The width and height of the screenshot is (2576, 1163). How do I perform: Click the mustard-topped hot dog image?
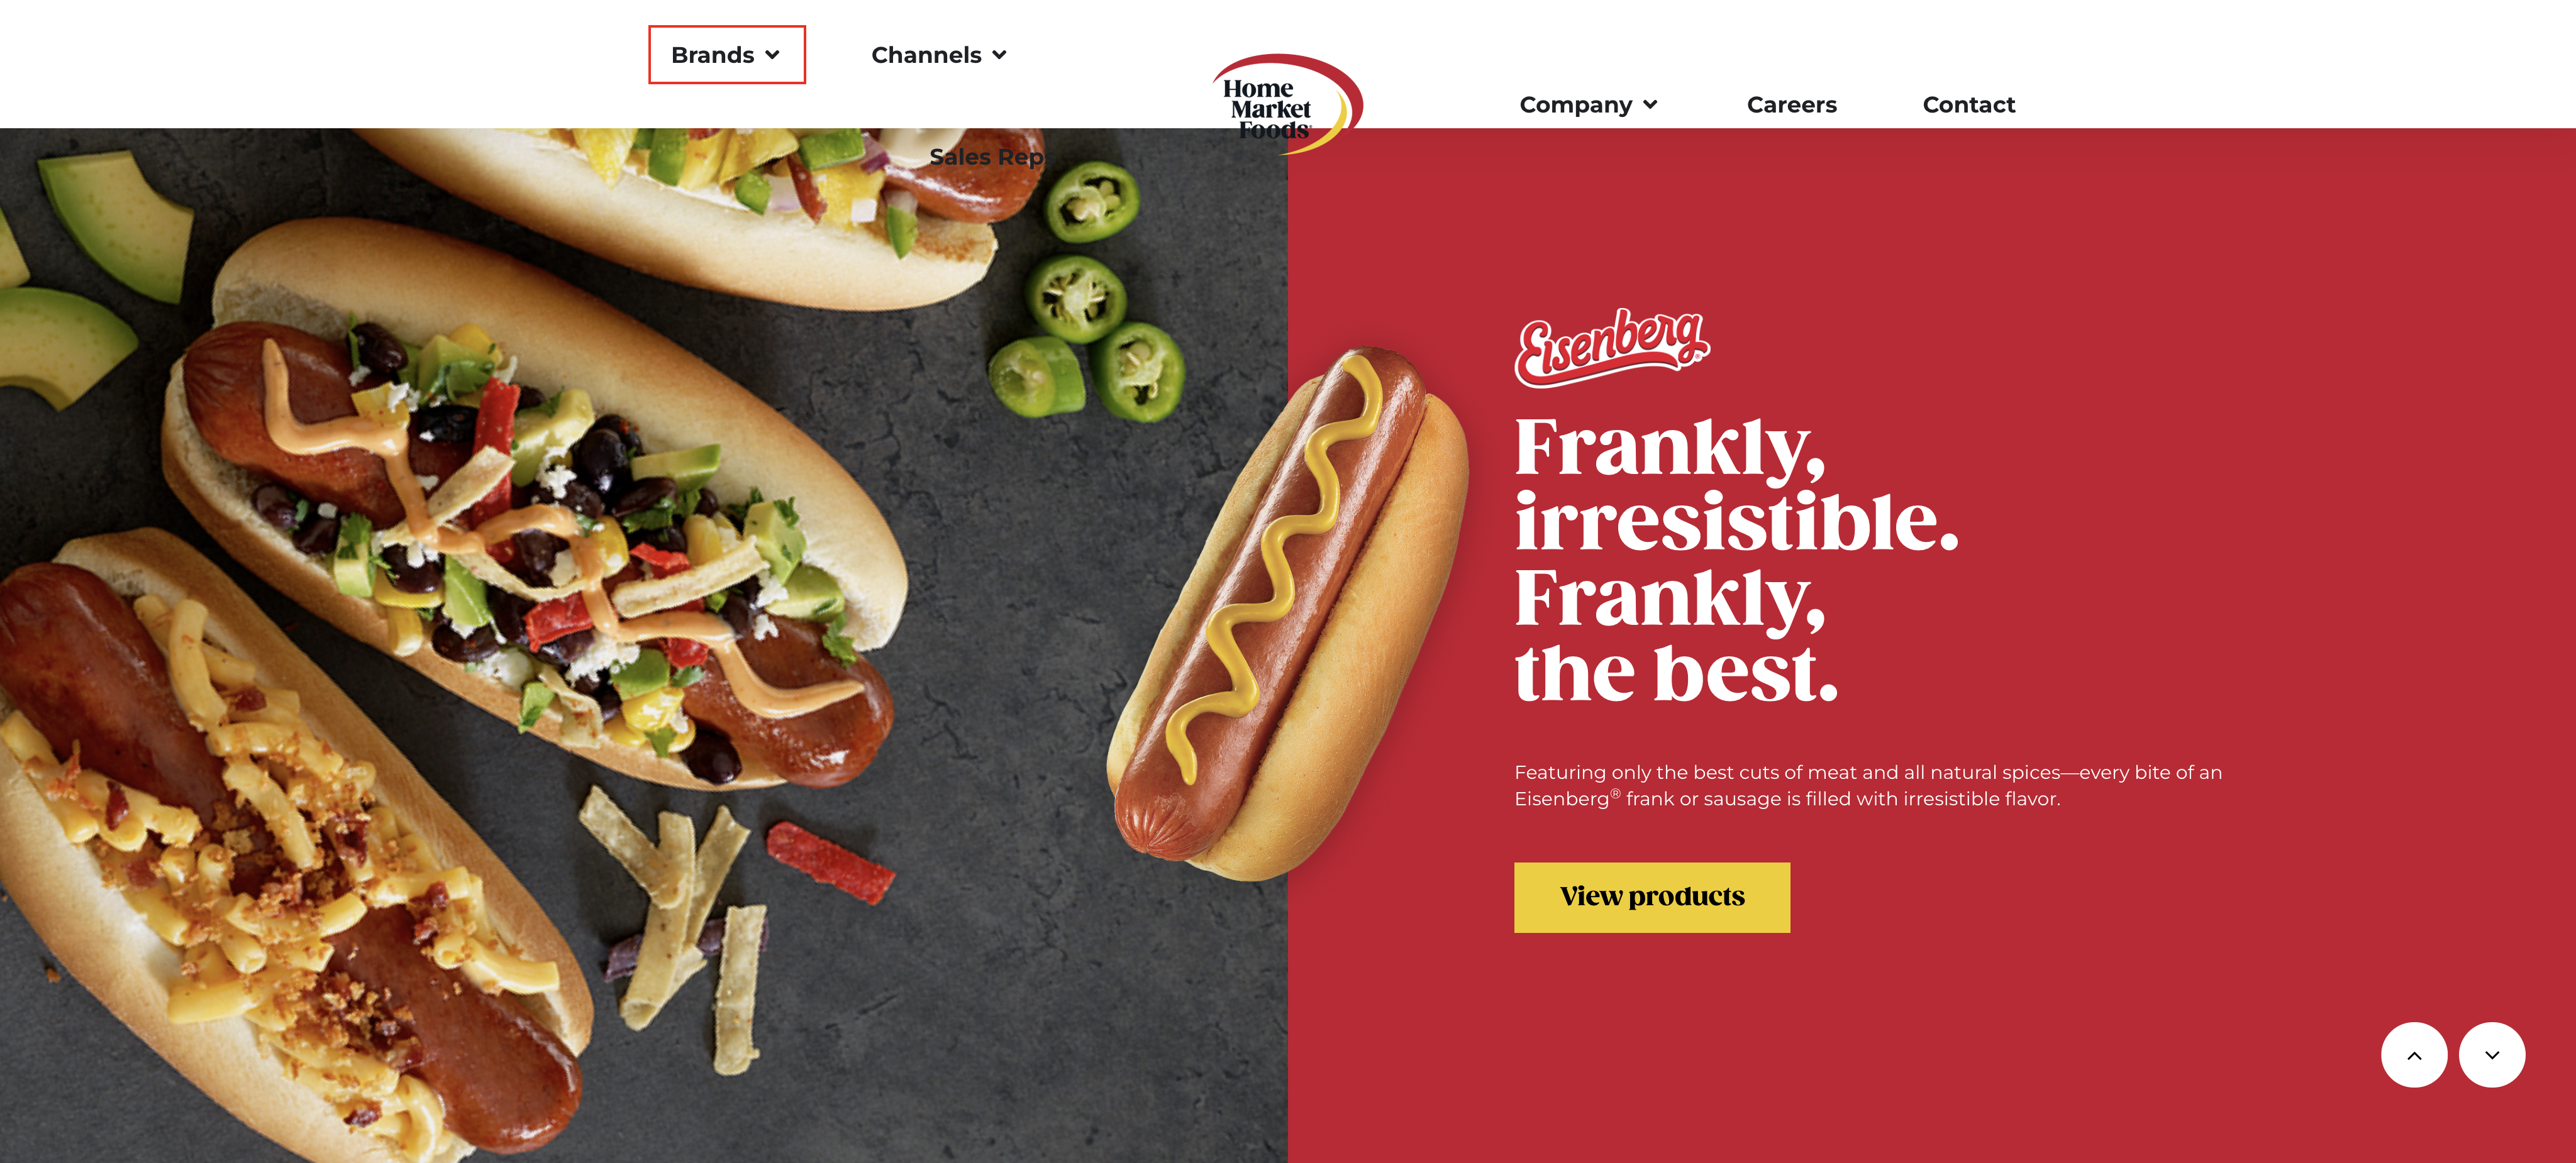click(1290, 613)
